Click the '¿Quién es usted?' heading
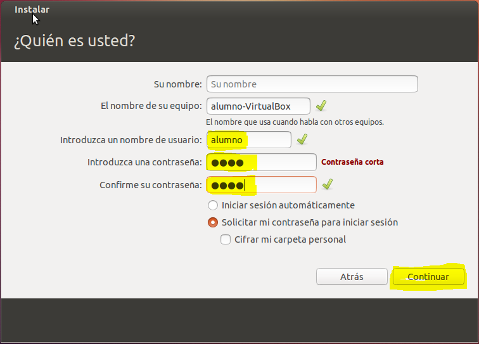Image resolution: width=479 pixels, height=344 pixels. (x=75, y=41)
